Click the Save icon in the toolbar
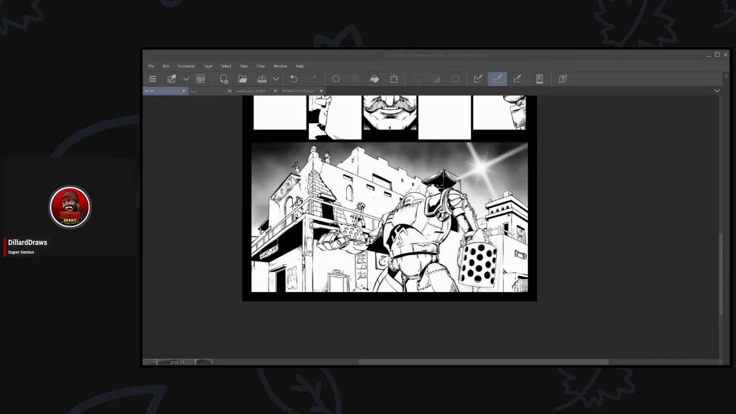736x414 pixels. (x=262, y=79)
